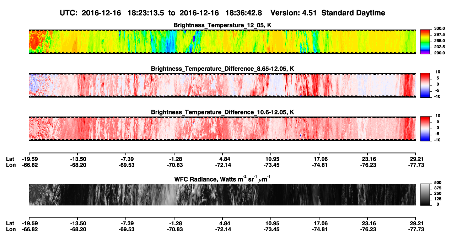Click the WFC Radiance grayscale image strip
The height and width of the screenshot is (237, 462).
point(222,195)
